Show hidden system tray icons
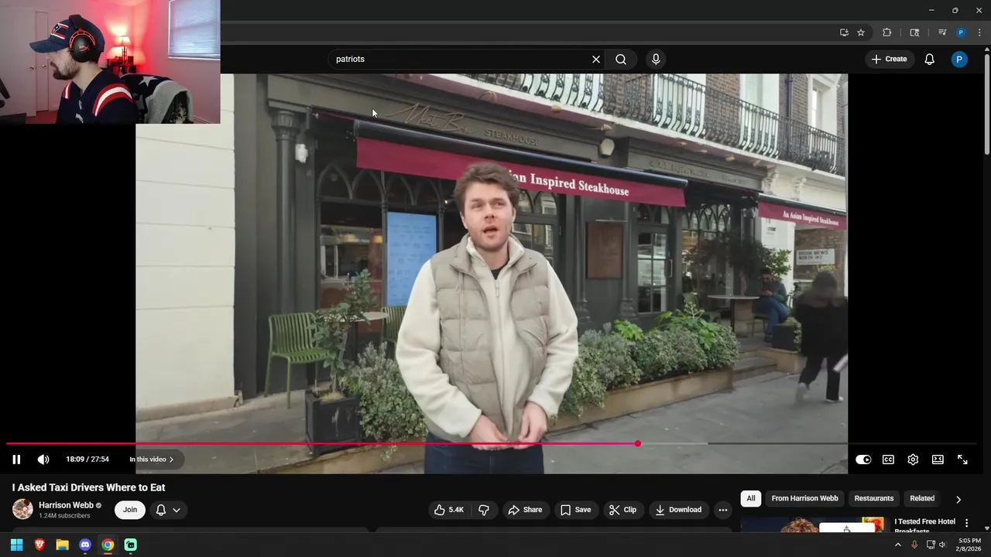Screen dimensions: 991x557 coord(898,545)
